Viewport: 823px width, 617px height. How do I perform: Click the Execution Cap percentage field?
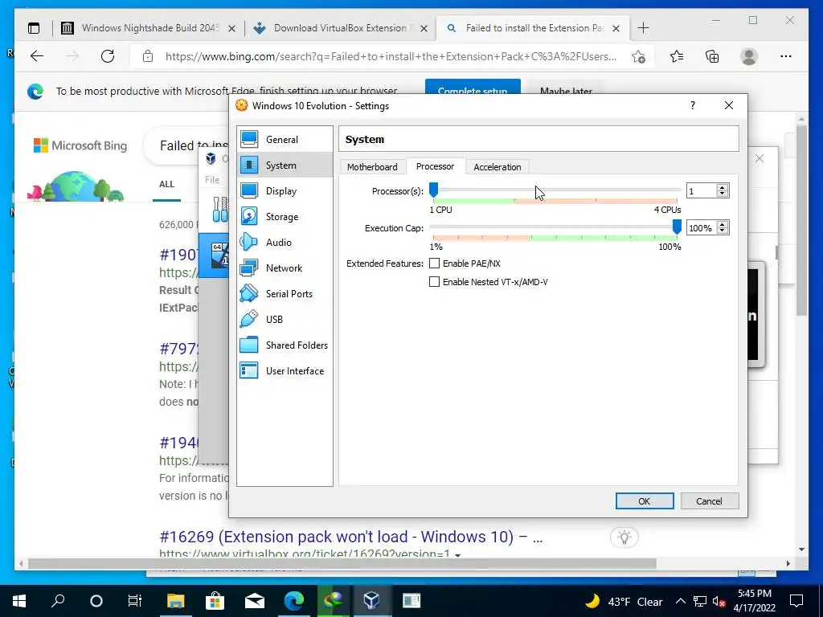pyautogui.click(x=702, y=227)
